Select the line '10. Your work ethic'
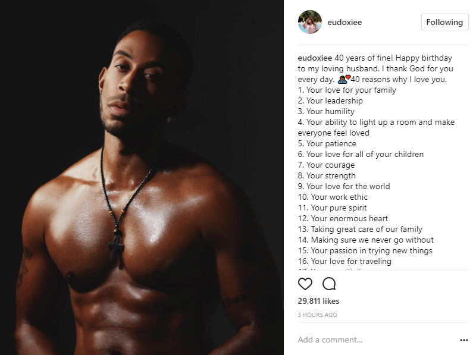The image size is (473, 355). click(x=333, y=197)
